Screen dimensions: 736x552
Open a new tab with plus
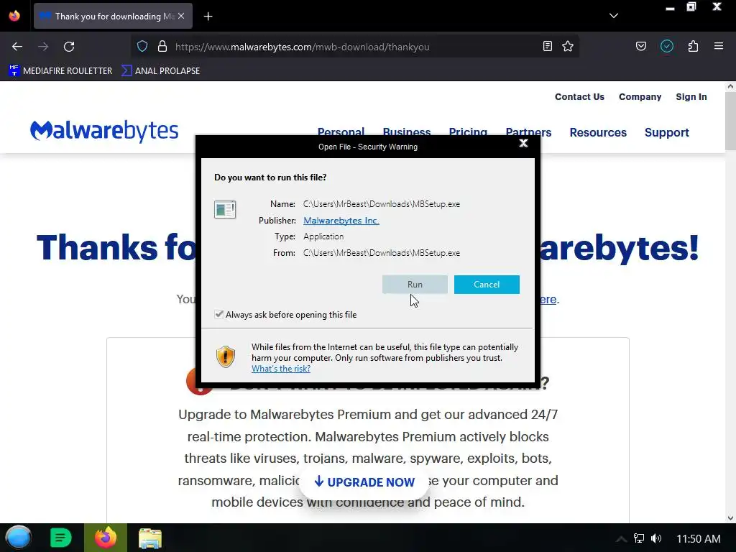pos(208,17)
